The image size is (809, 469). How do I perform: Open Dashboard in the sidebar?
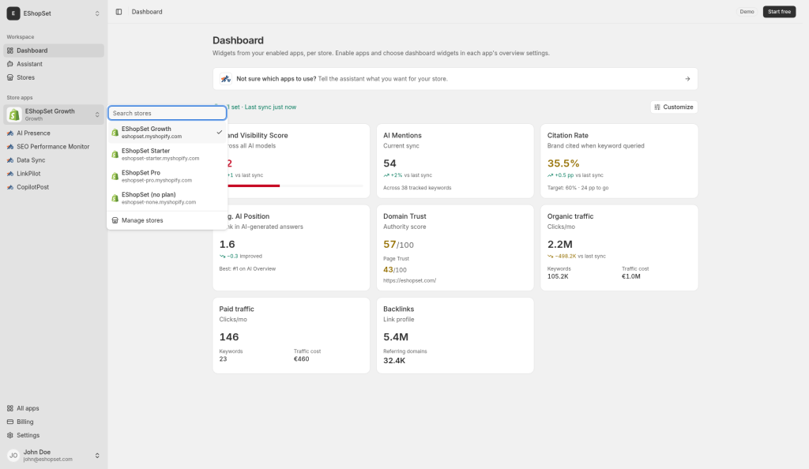tap(54, 51)
